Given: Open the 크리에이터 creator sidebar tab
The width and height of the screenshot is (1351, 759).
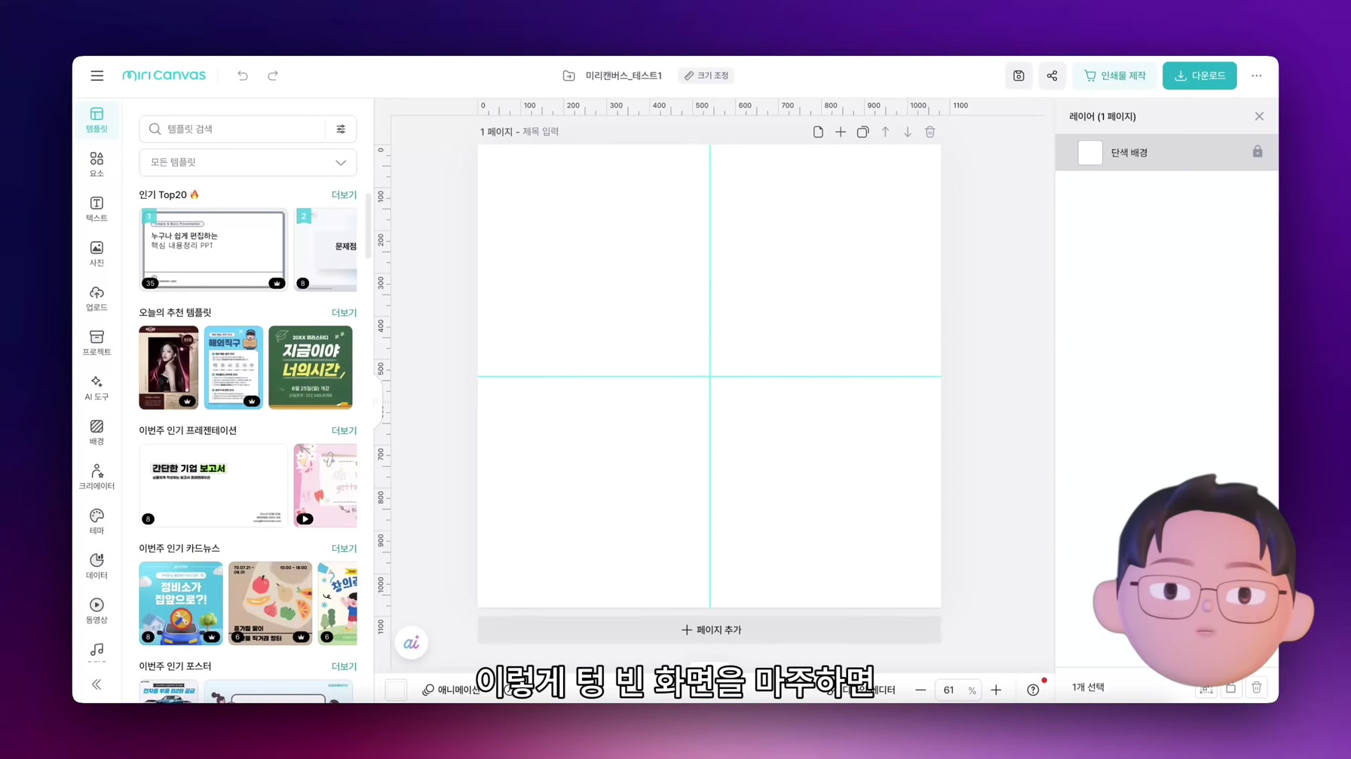Looking at the screenshot, I should click(x=96, y=476).
